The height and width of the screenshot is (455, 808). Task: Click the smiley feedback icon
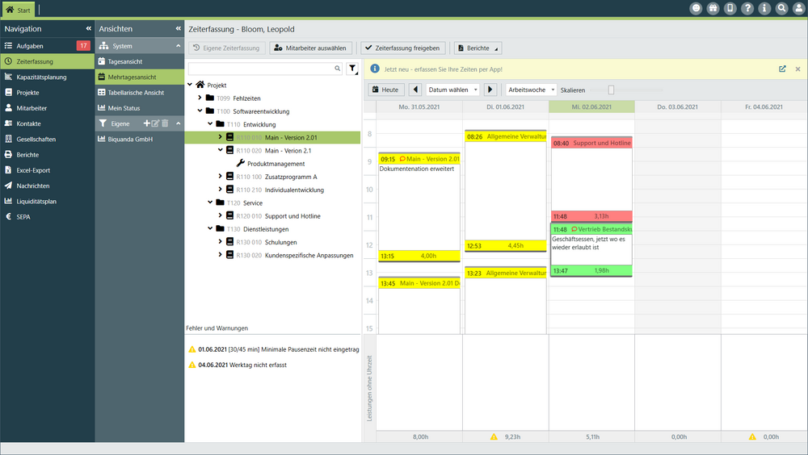point(696,9)
